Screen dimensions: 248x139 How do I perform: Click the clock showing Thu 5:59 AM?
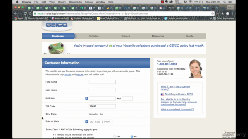(x=213, y=2)
